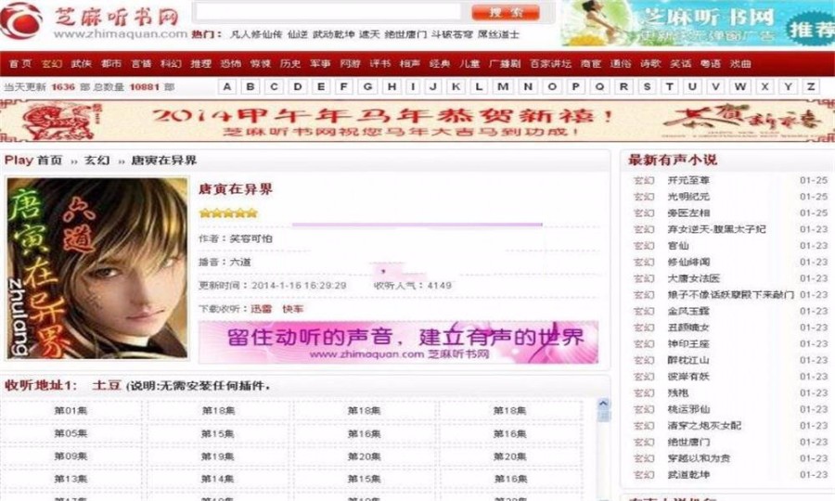Go to the 历史 nav category
The width and height of the screenshot is (835, 501).
(289, 64)
